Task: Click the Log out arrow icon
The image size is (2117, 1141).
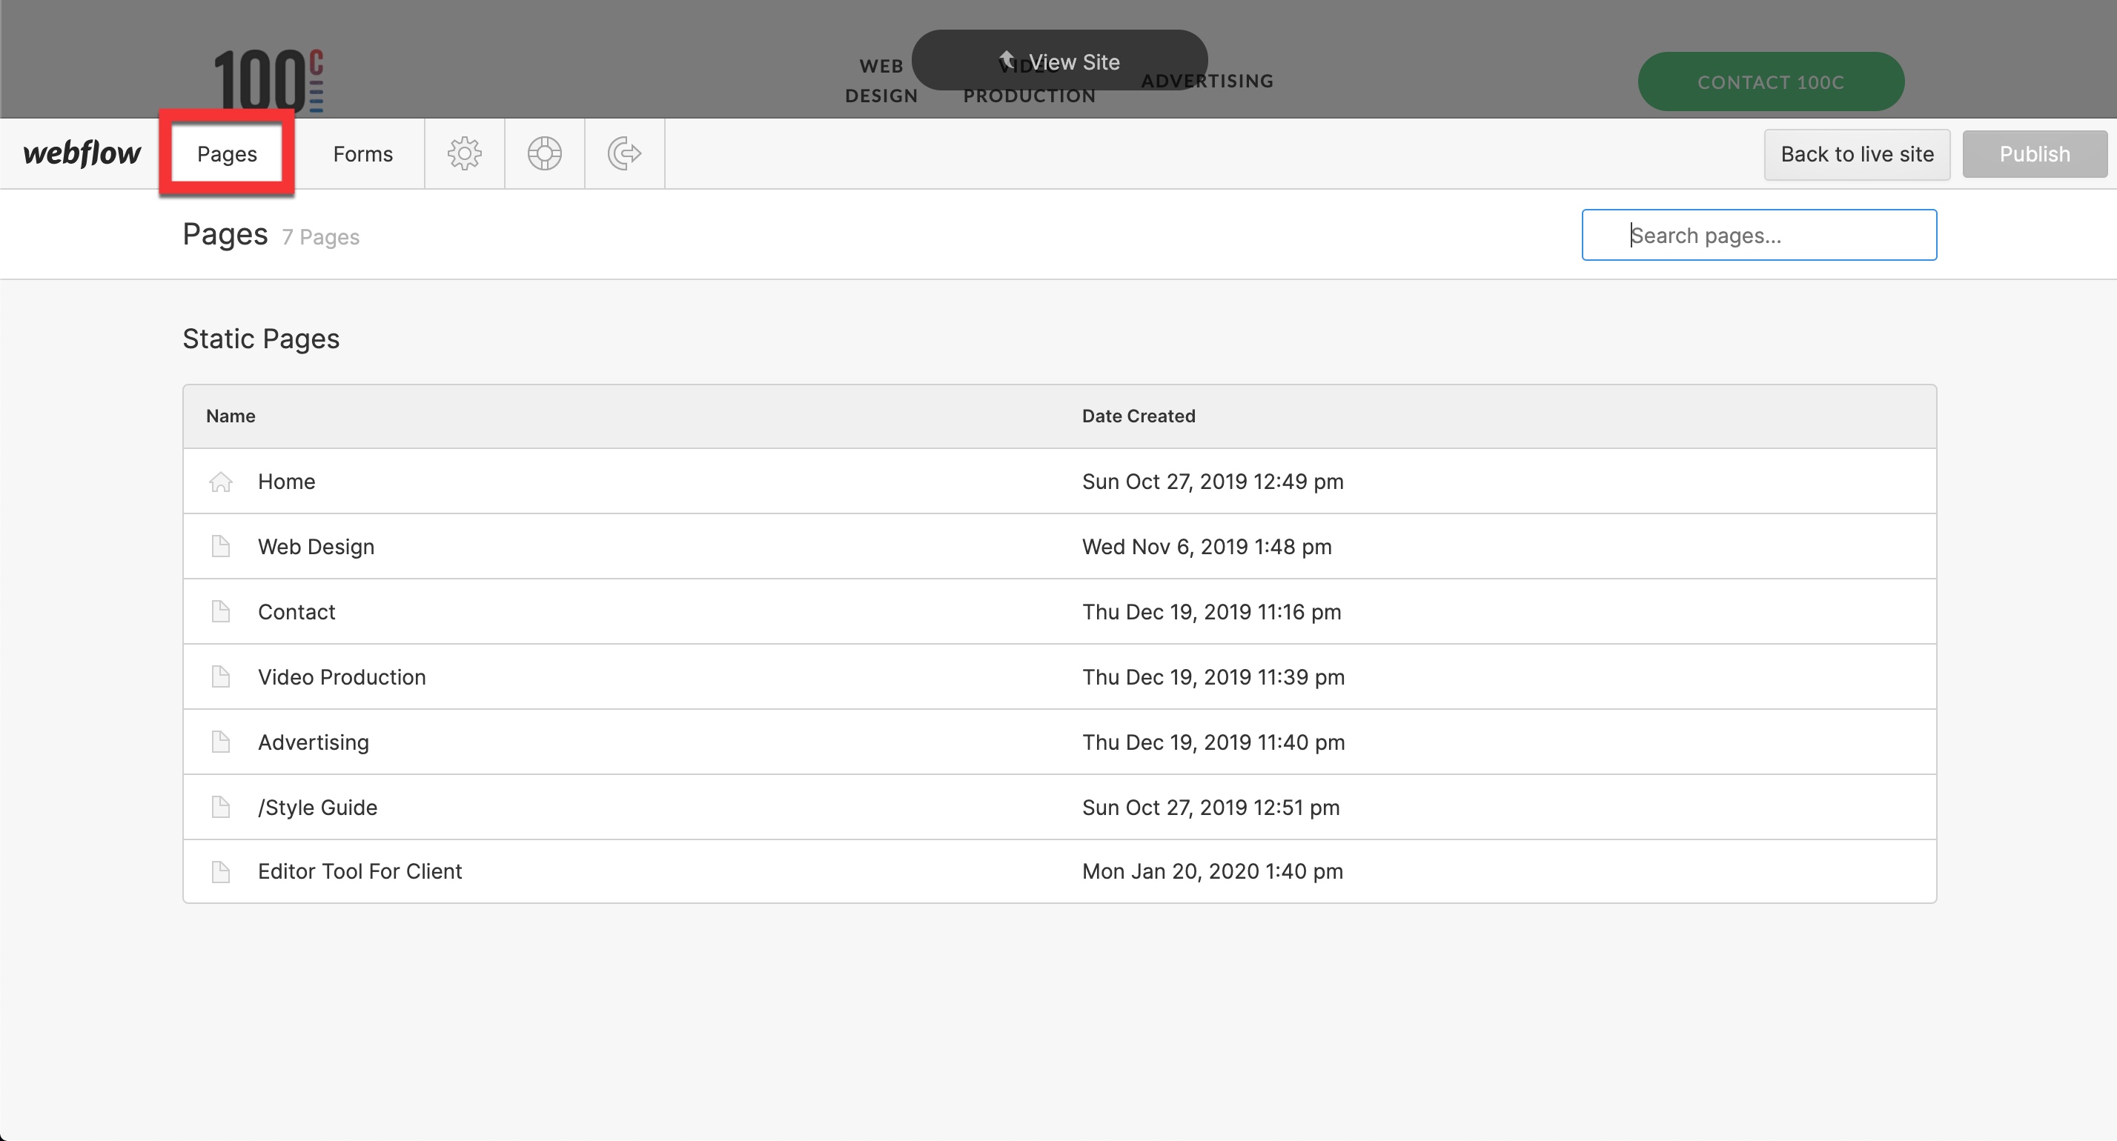Action: 625,153
